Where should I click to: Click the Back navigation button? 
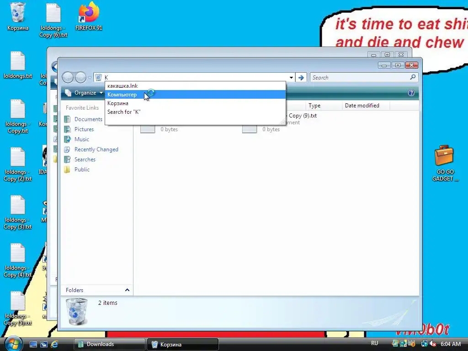click(68, 78)
